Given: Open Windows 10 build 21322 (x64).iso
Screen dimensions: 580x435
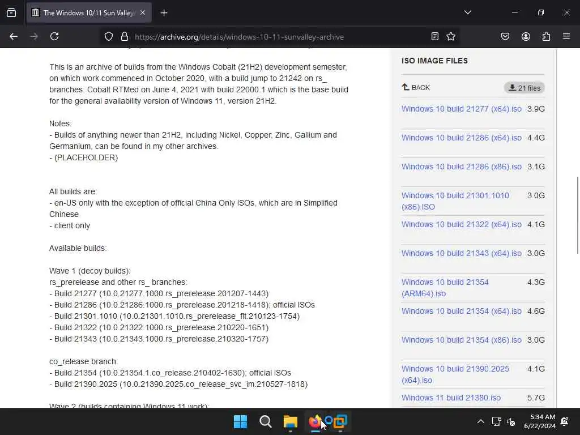Looking at the screenshot, I should (x=461, y=224).
